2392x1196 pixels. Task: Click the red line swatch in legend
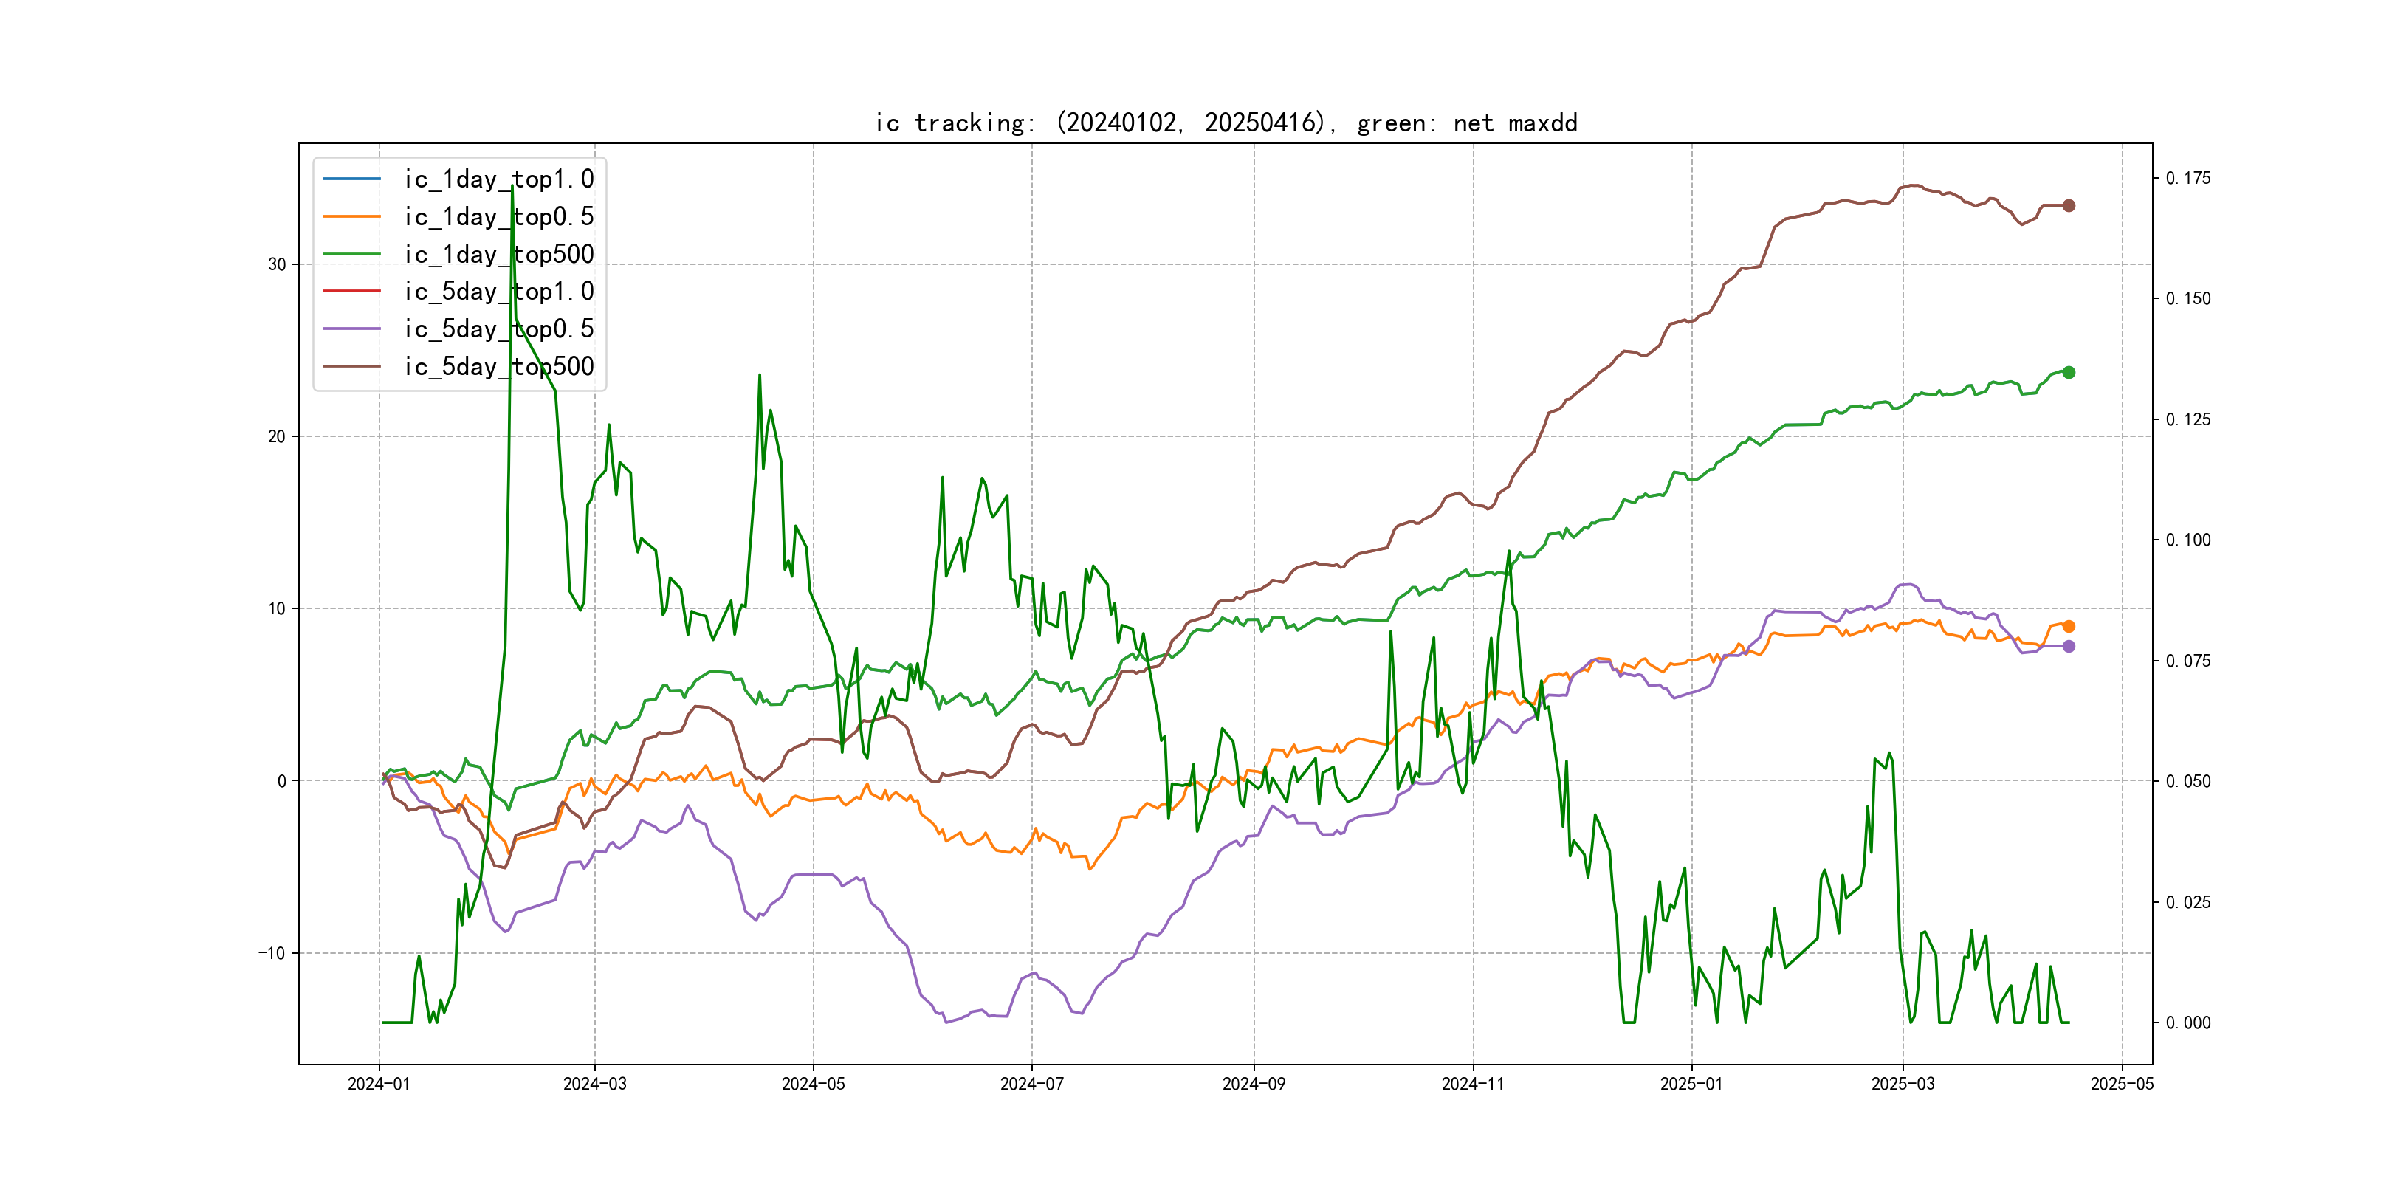coord(351,291)
